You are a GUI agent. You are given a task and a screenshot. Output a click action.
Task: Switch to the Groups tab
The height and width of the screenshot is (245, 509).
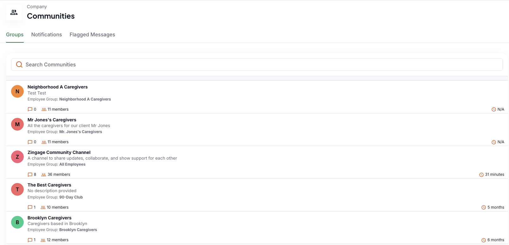click(x=15, y=34)
